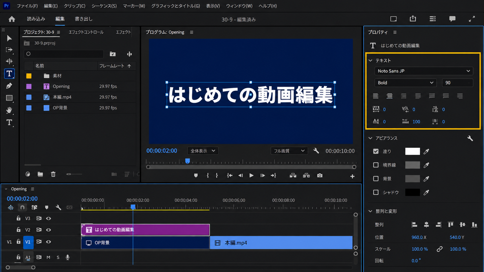Select the Rectangle tool
Image resolution: width=484 pixels, height=272 pixels.
click(x=9, y=98)
